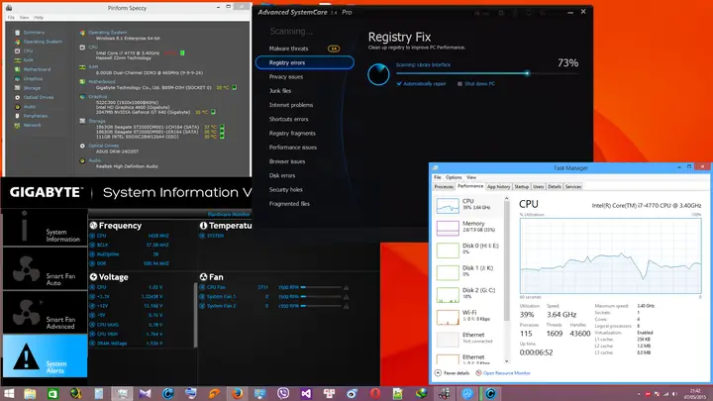Click the Windows Start button
This screenshot has width=713, height=401.
point(9,393)
